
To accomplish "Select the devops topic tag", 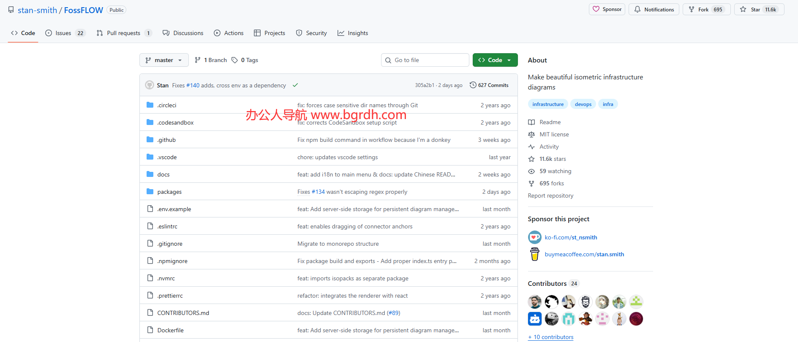I will click(583, 104).
